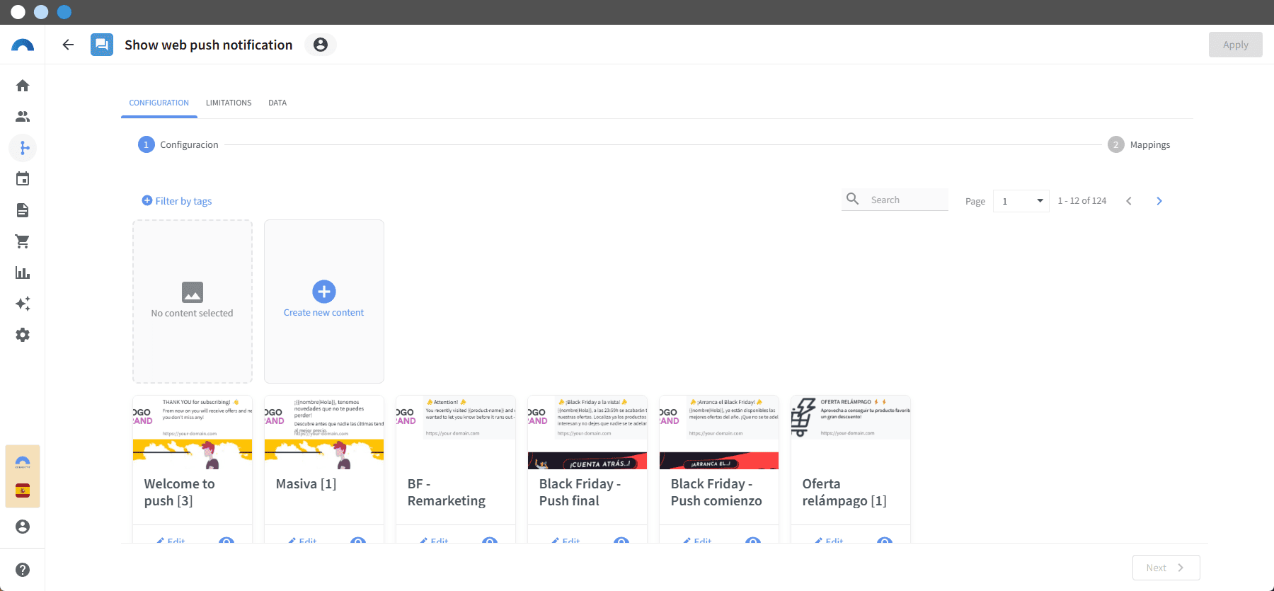Image resolution: width=1274 pixels, height=591 pixels.
Task: Click the 'Black Friday - Push comienzo' title
Action: pos(716,492)
